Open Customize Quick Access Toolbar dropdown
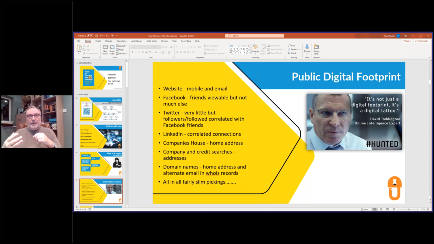The image size is (434, 244). tap(117, 36)
